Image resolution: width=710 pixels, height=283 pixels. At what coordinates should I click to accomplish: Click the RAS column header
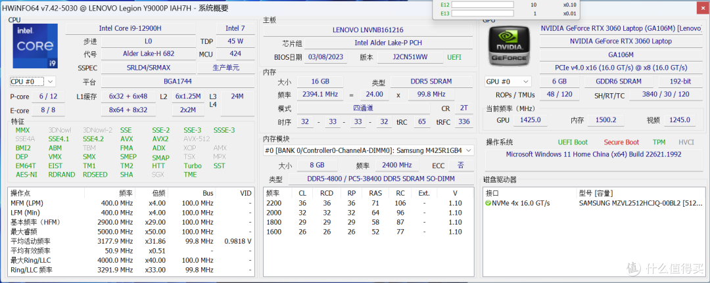point(375,193)
